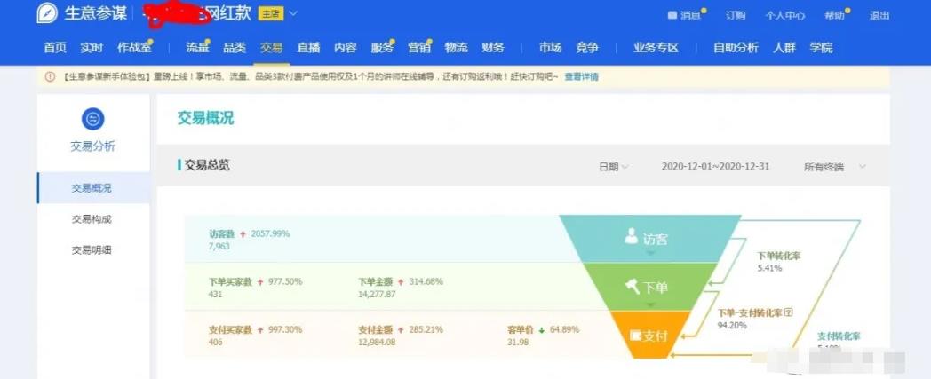The image size is (931, 379).
Task: Click the 支付 wallet icon in the funnel
Action: 635,336
